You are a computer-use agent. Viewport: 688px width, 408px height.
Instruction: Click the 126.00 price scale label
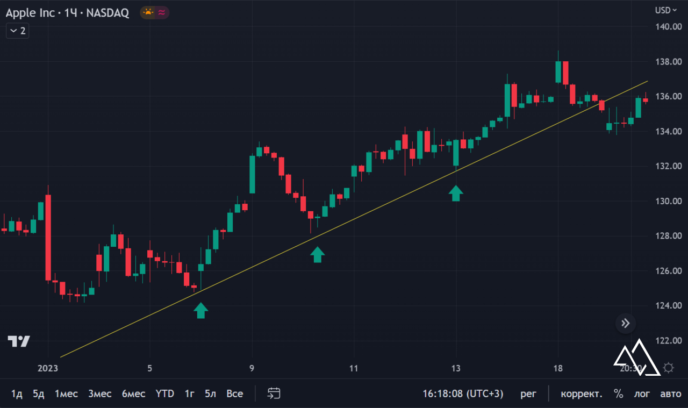click(x=668, y=271)
